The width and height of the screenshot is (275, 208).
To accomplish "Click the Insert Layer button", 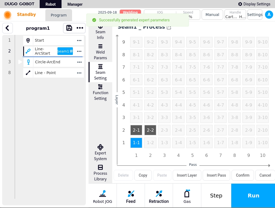I will tap(187, 175).
